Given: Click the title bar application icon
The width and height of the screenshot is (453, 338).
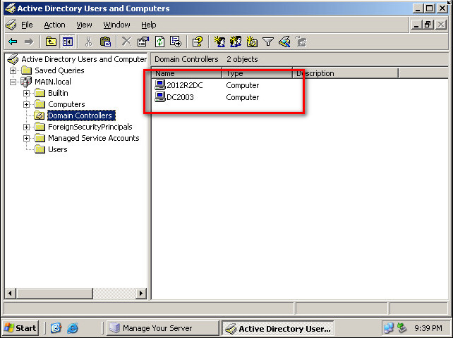Looking at the screenshot, I should 11,8.
